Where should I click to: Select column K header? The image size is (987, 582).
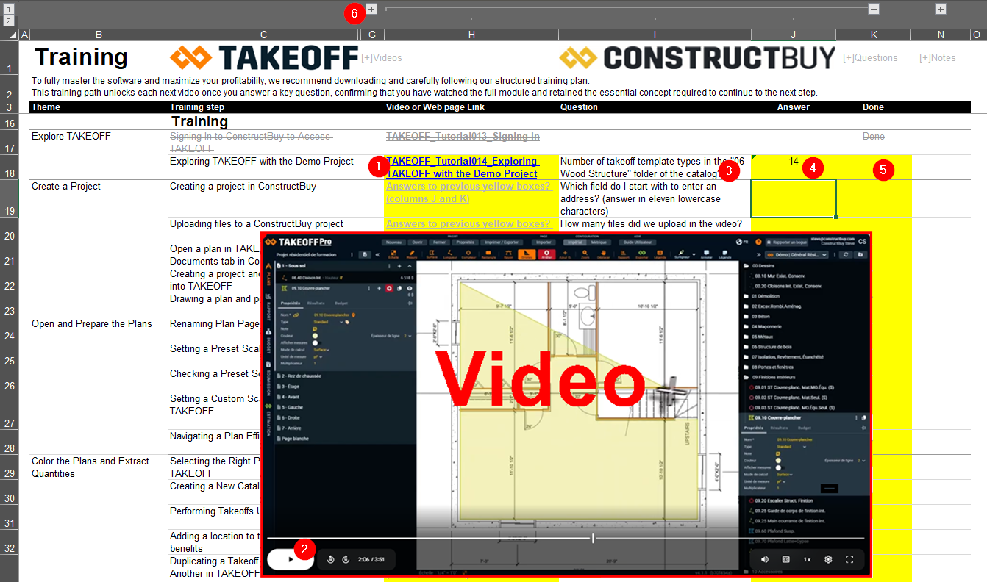[874, 35]
